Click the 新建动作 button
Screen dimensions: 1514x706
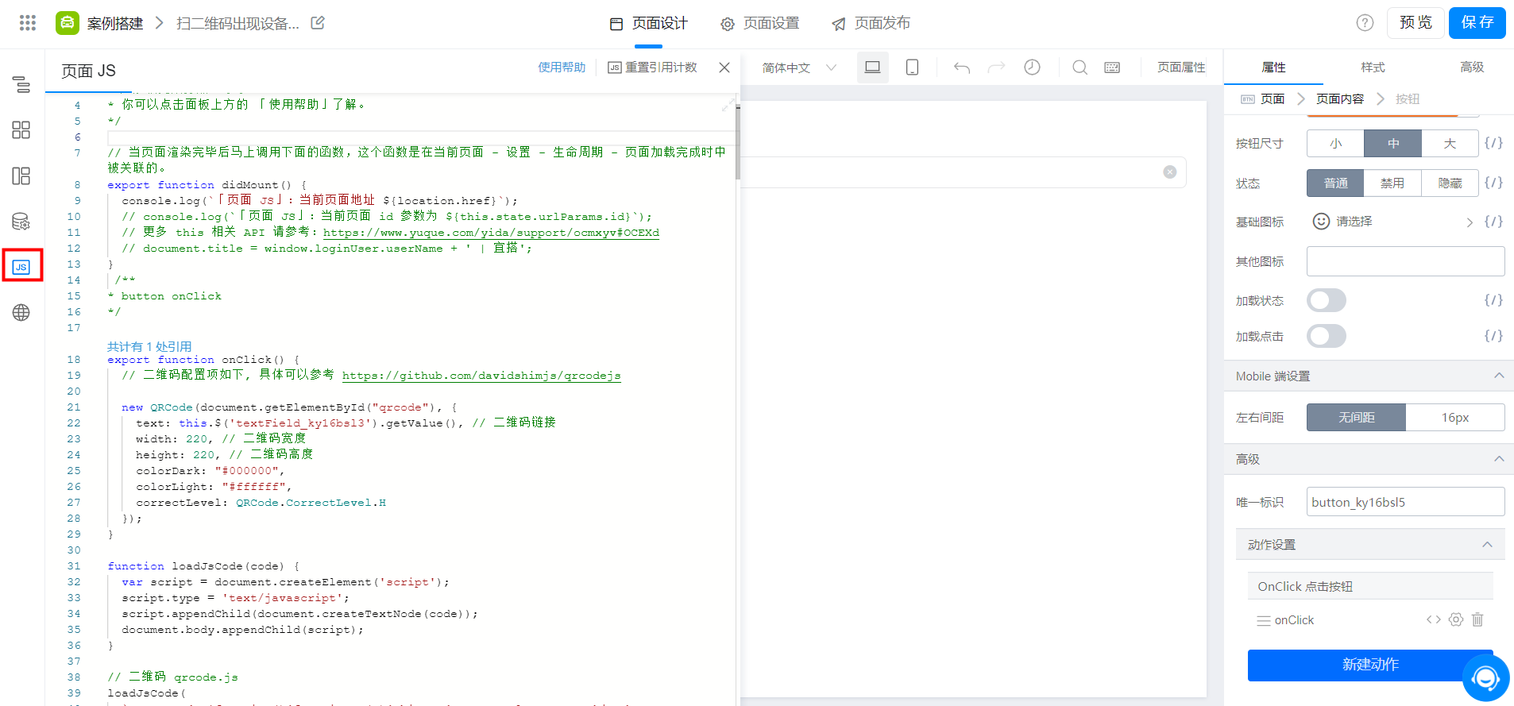click(1370, 665)
